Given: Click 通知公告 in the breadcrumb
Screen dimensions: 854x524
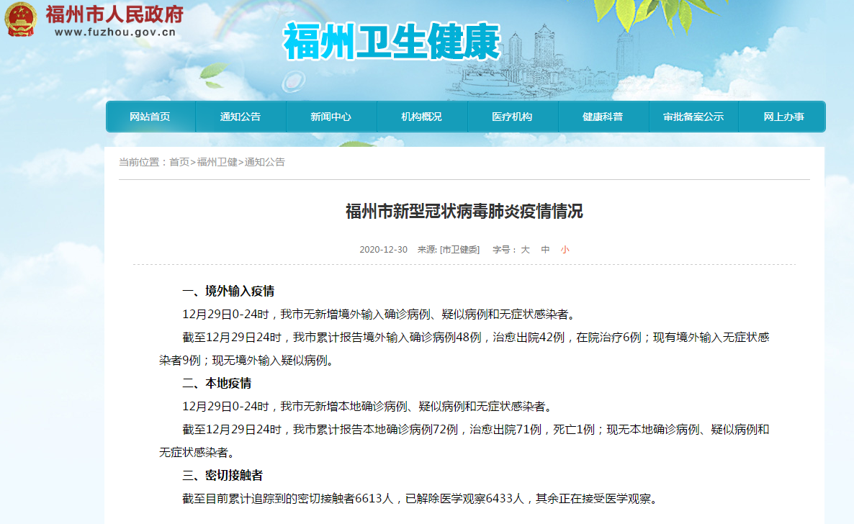Looking at the screenshot, I should (x=265, y=162).
